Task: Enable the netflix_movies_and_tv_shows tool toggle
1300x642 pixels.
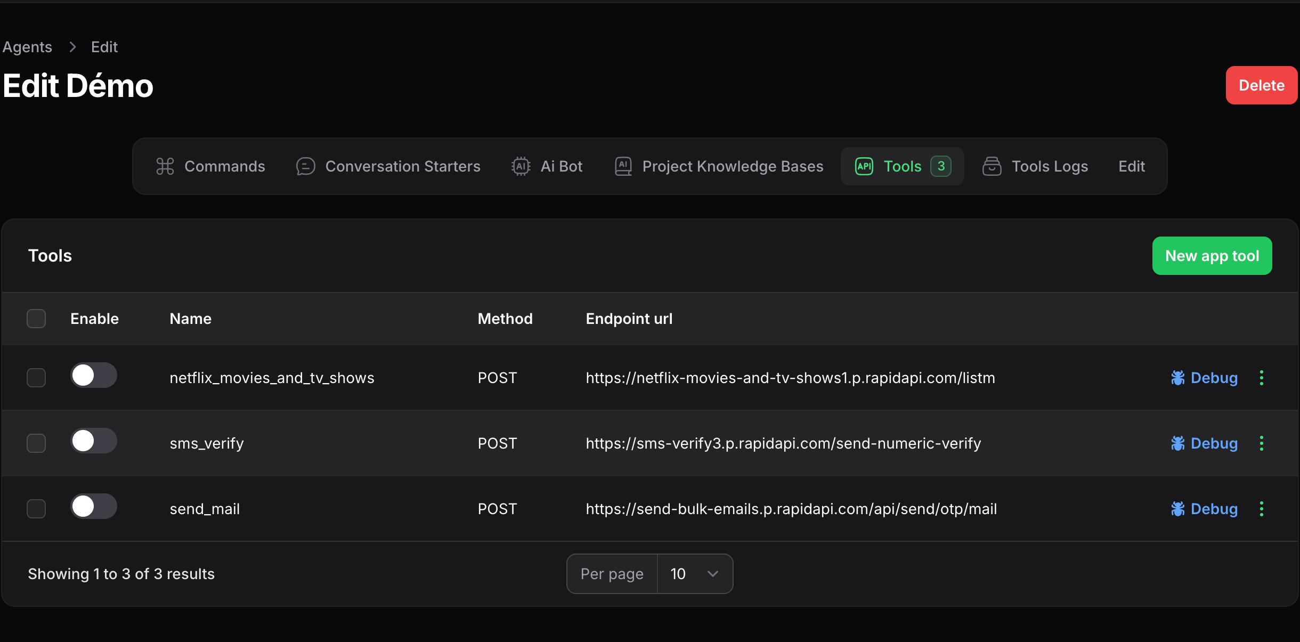Action: 94,375
